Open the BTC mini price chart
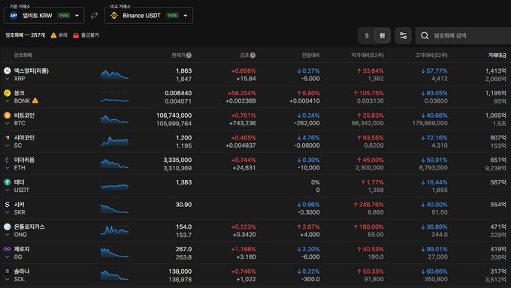The image size is (511, 288). coord(114,119)
